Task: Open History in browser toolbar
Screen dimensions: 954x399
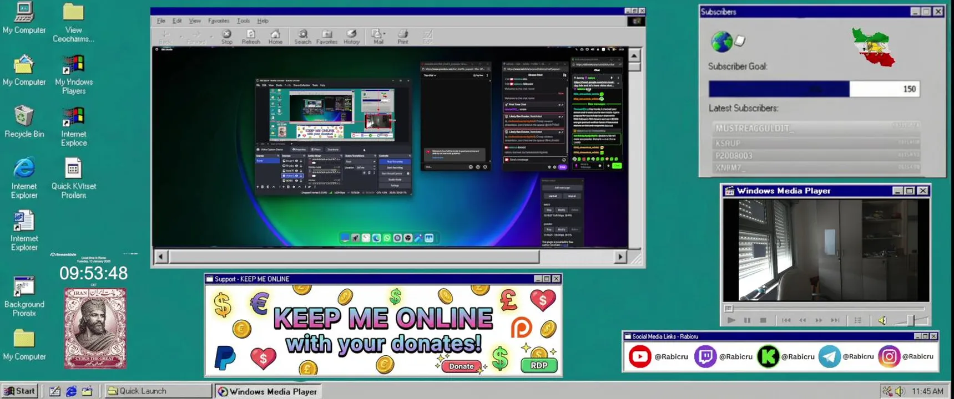Action: tap(351, 37)
